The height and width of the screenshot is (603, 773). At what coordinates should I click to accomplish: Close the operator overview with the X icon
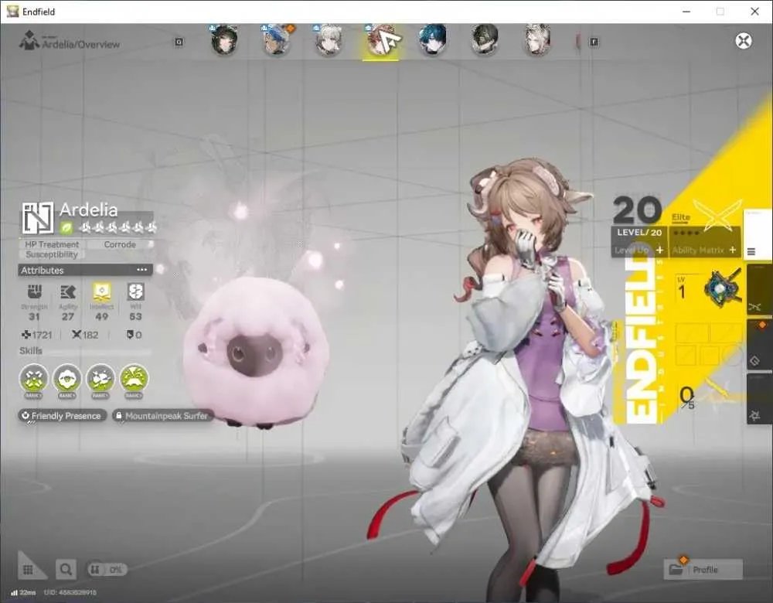pos(744,41)
